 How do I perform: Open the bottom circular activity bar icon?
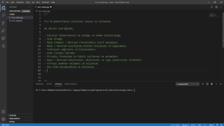3,46
